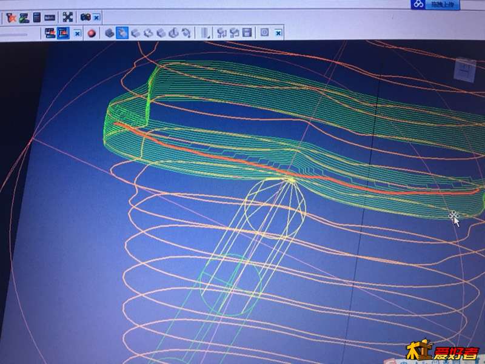Click the grayed cone-shaped shading icon
Screen dimensions: 485x364
click(x=173, y=33)
